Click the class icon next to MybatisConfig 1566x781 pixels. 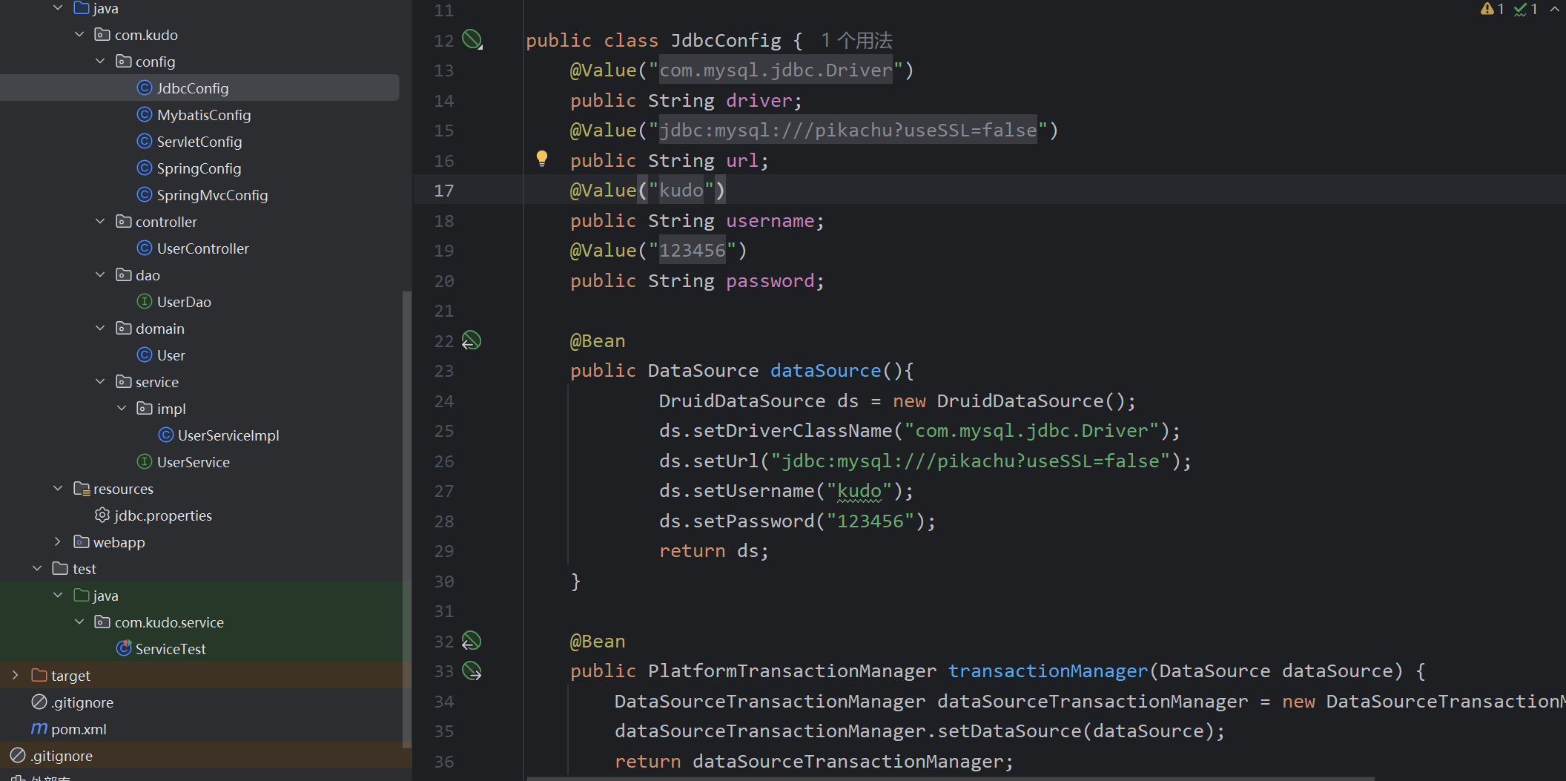[x=145, y=115]
